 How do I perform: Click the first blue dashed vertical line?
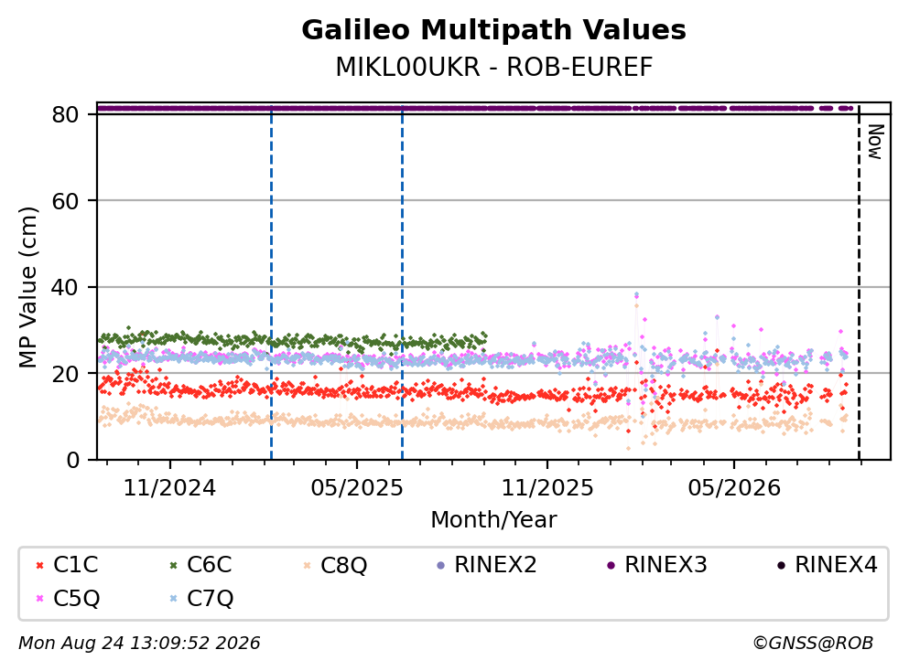(271, 282)
